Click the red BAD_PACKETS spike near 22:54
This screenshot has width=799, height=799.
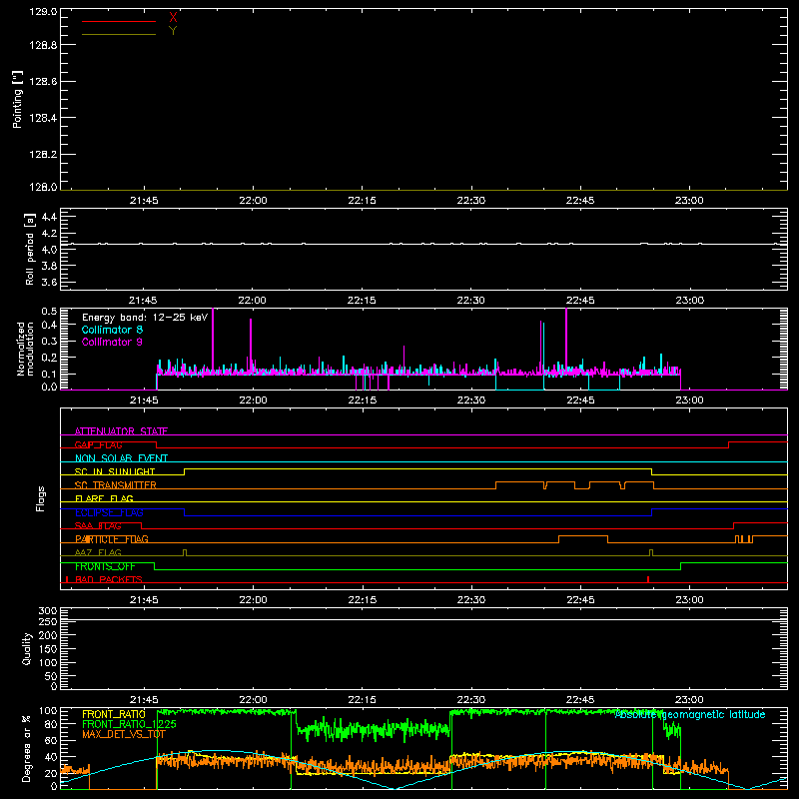pyautogui.click(x=647, y=579)
